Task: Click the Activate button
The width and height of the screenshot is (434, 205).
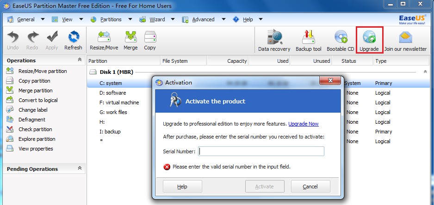Action: [265, 187]
